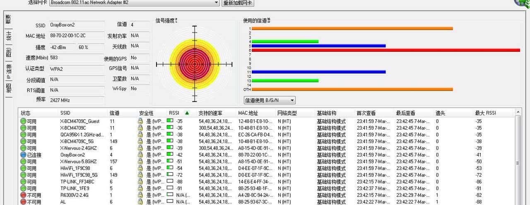
Task: Click the 已连接 status text
Action: click(x=34, y=155)
